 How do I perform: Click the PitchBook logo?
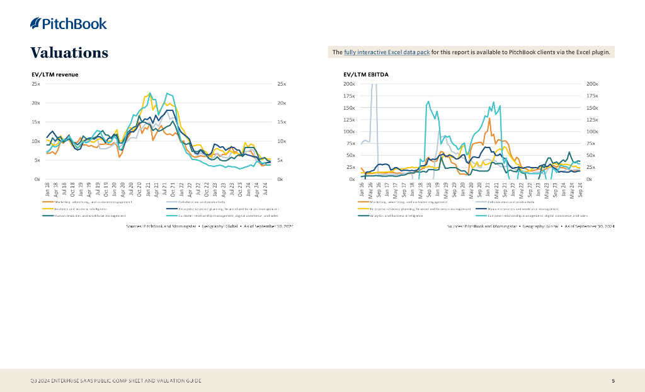click(69, 24)
